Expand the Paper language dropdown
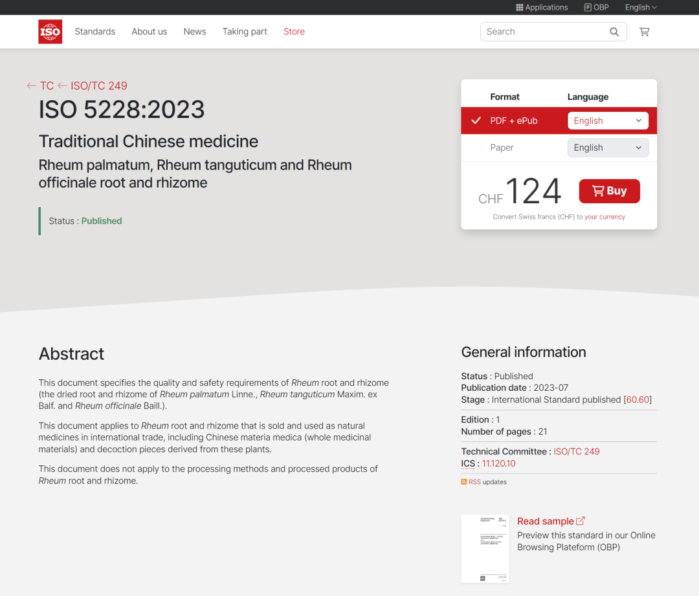 [x=608, y=148]
